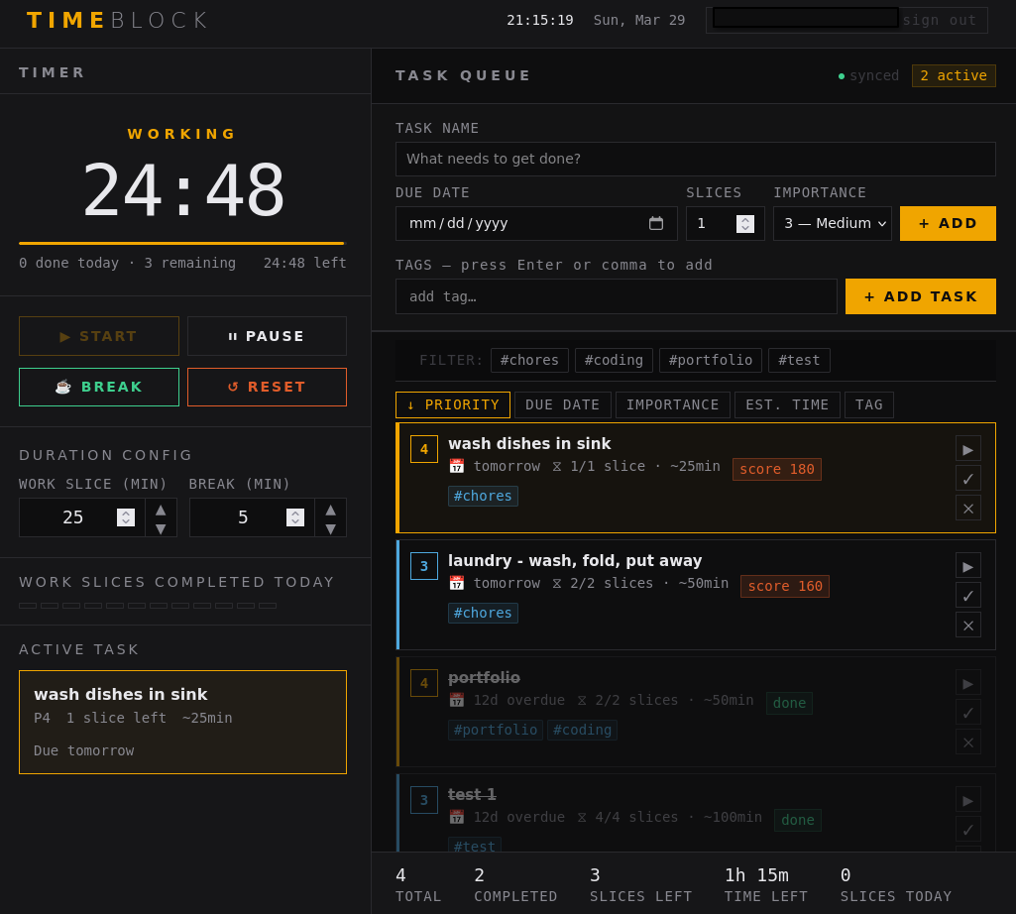The image size is (1016, 914).
Task: Click the "What needs to get done?" input field
Action: tap(694, 159)
